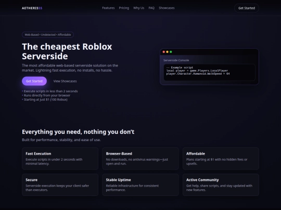Open the View Showcases link
The image size is (281, 210).
[x=65, y=81]
